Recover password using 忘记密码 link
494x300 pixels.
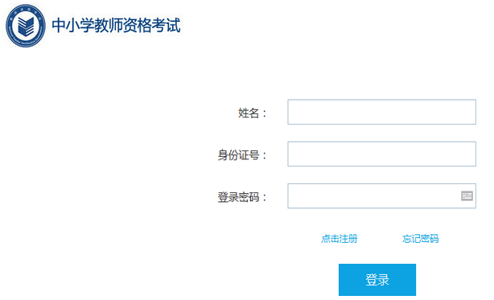point(420,239)
